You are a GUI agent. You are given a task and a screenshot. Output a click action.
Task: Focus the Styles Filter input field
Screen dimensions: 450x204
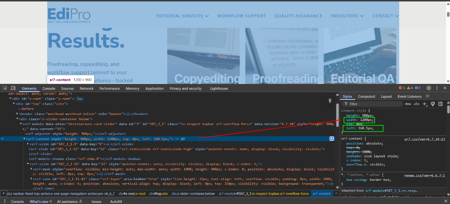(371, 104)
